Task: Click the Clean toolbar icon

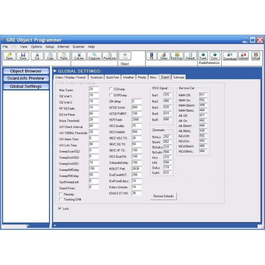Action: tap(164, 56)
